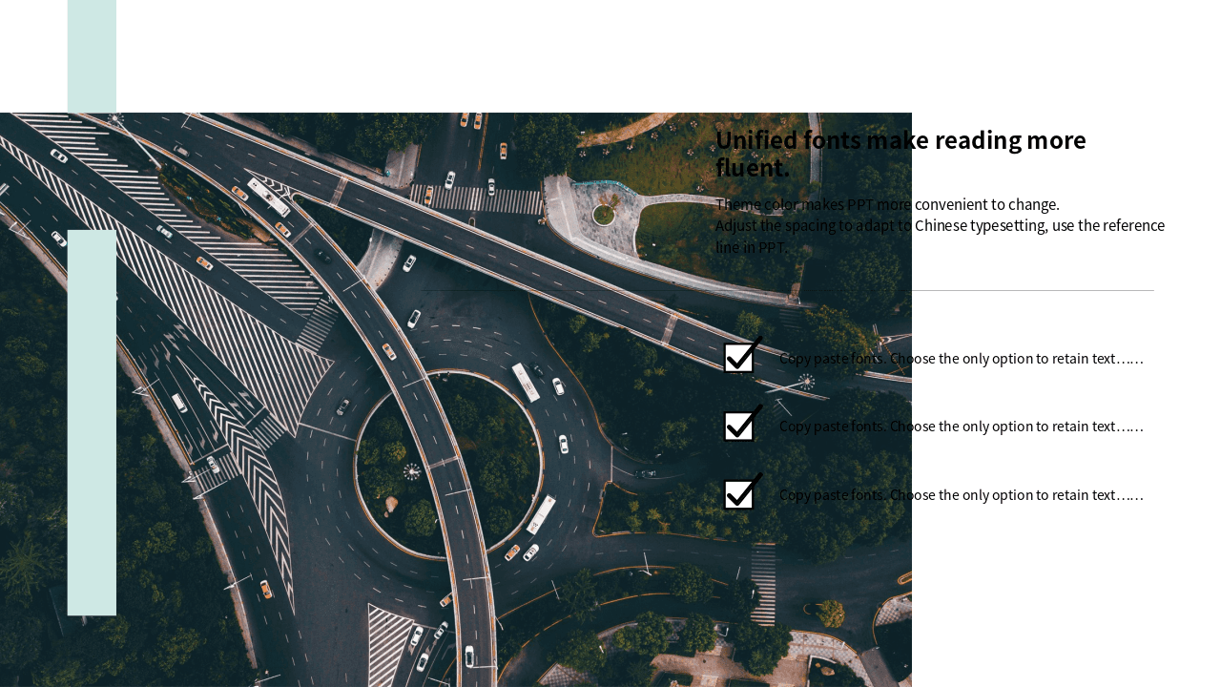Select the tall mint rectangle over the photo
1221x687 pixels.
[92, 423]
